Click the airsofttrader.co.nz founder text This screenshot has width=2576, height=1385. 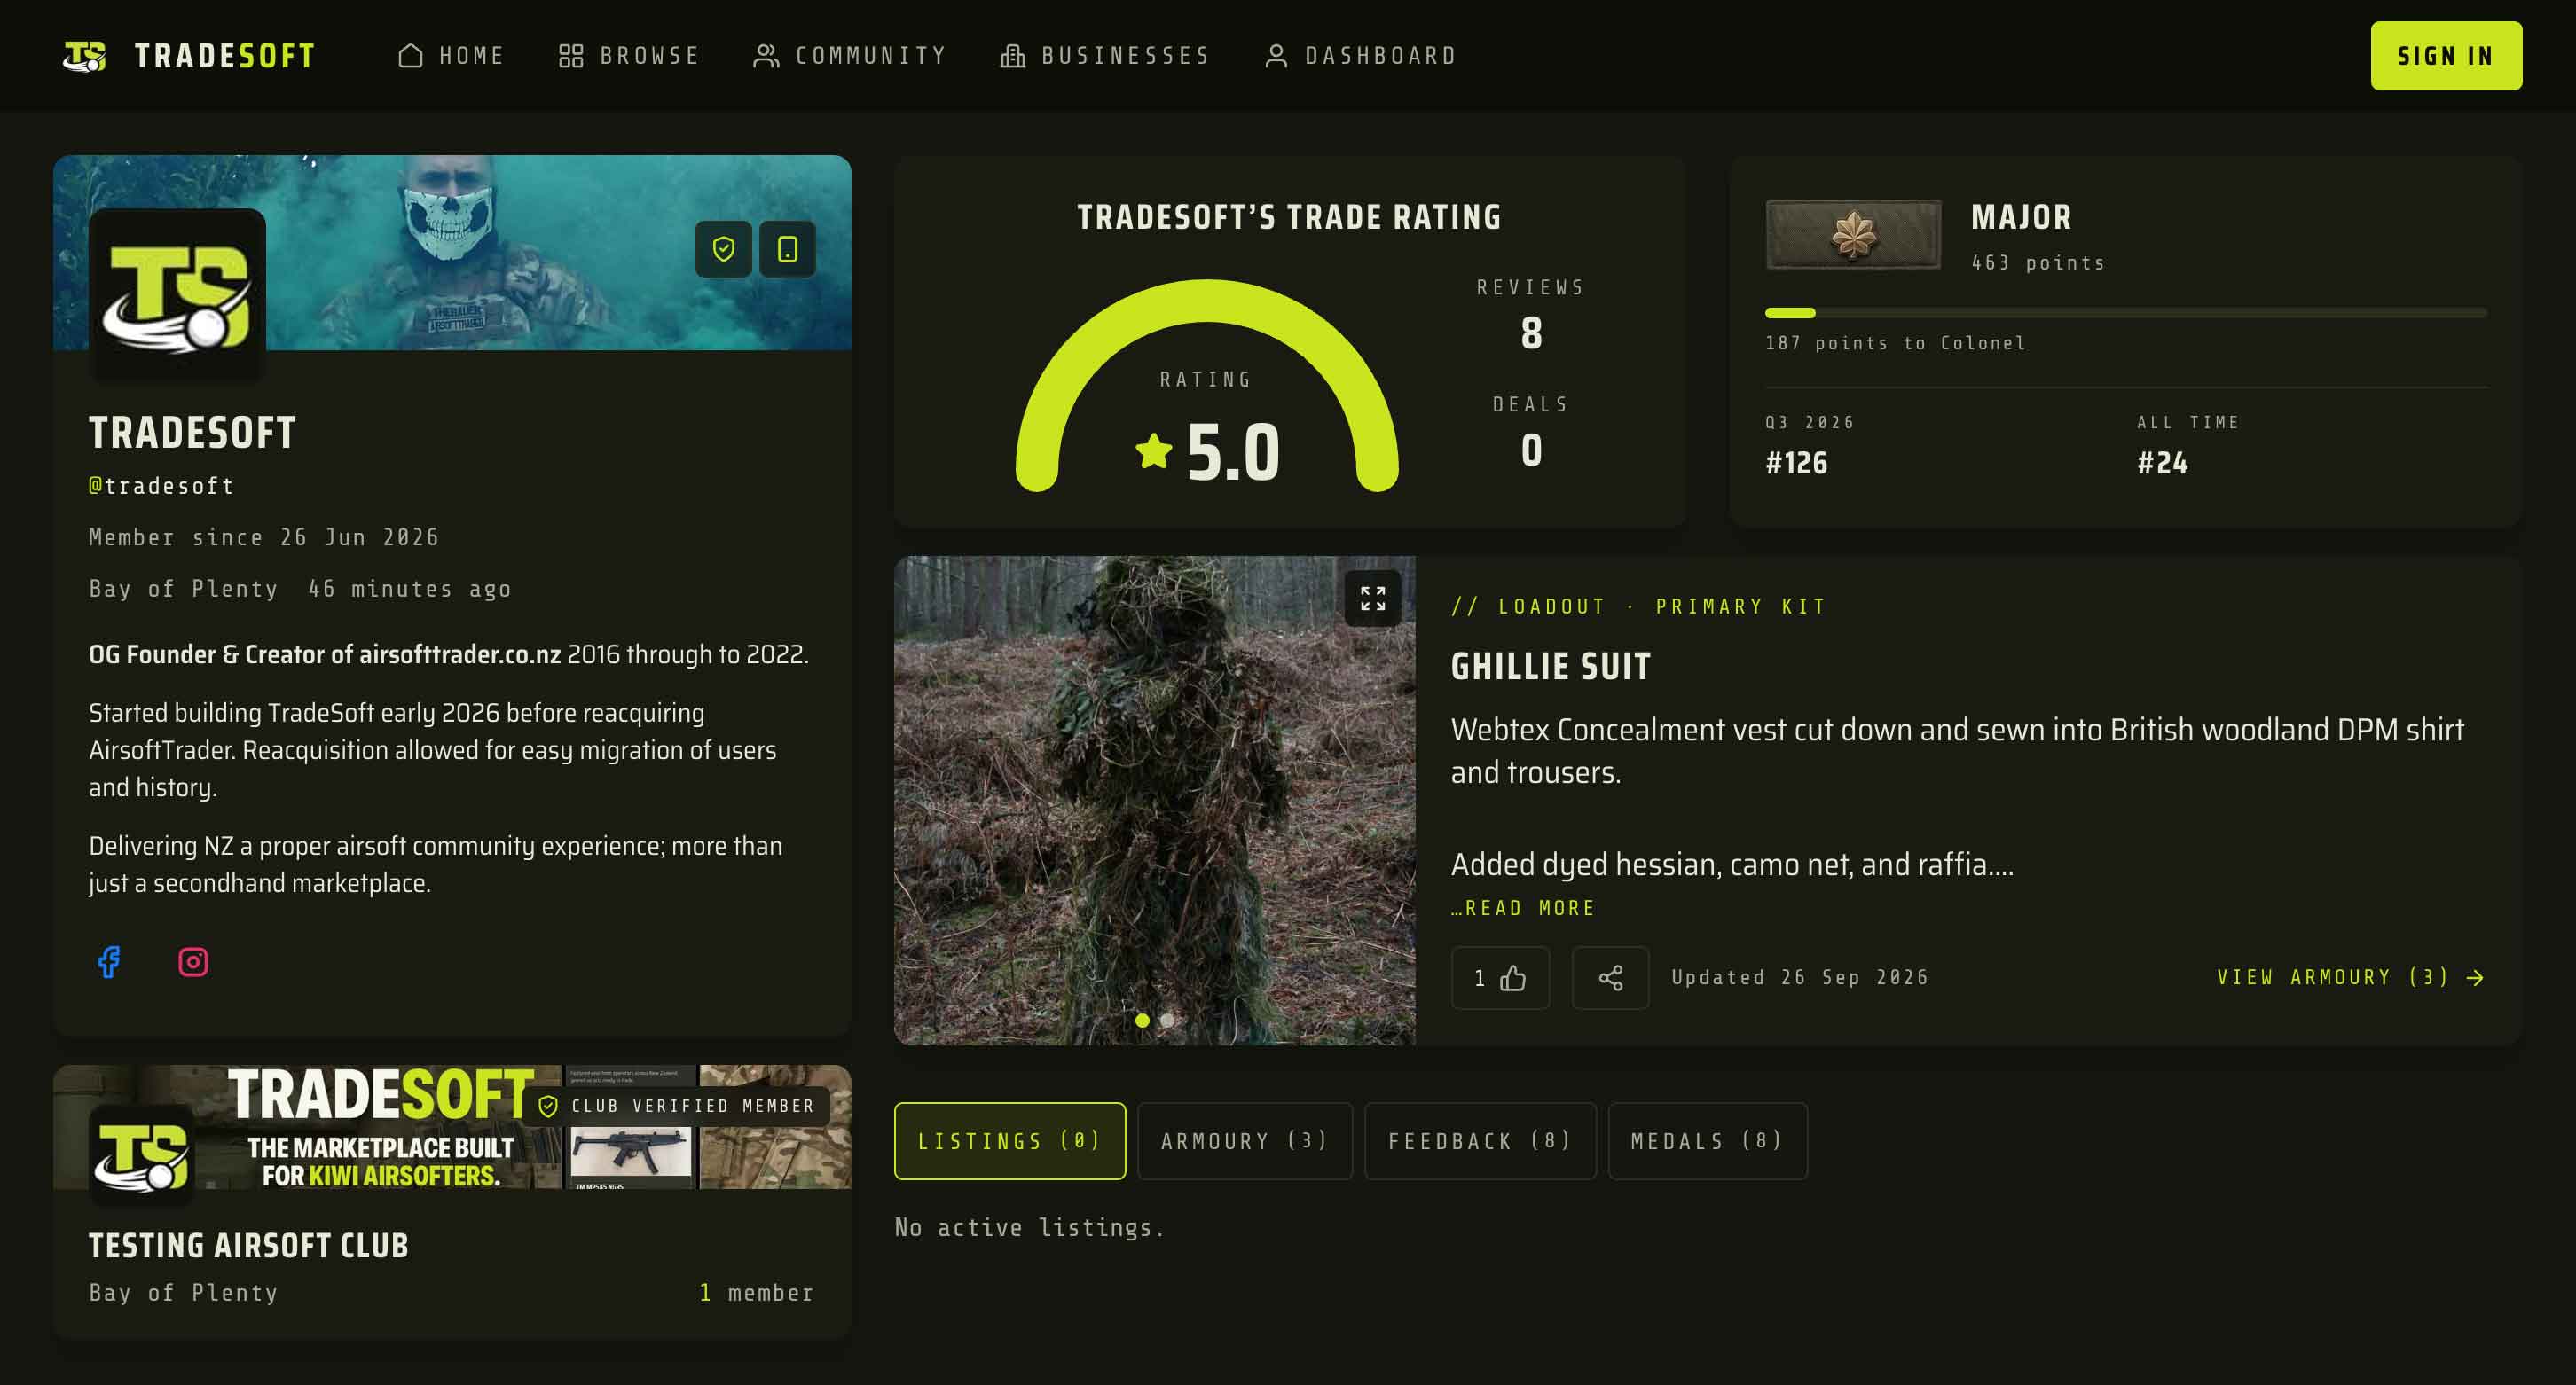point(325,654)
